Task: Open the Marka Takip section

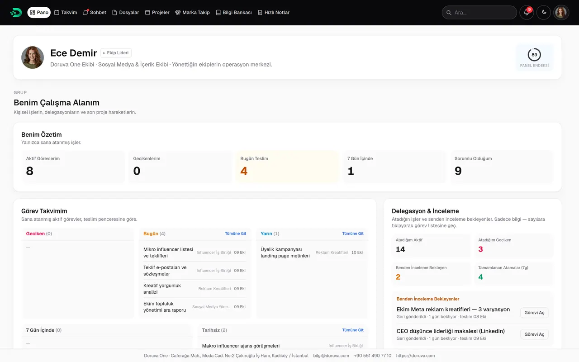Action: tap(192, 13)
